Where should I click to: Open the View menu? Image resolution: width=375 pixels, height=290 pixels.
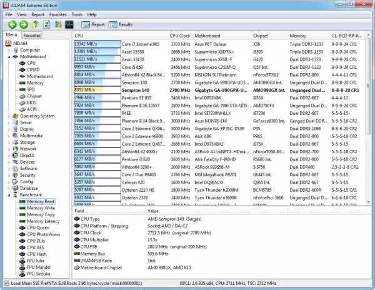[x=21, y=14]
